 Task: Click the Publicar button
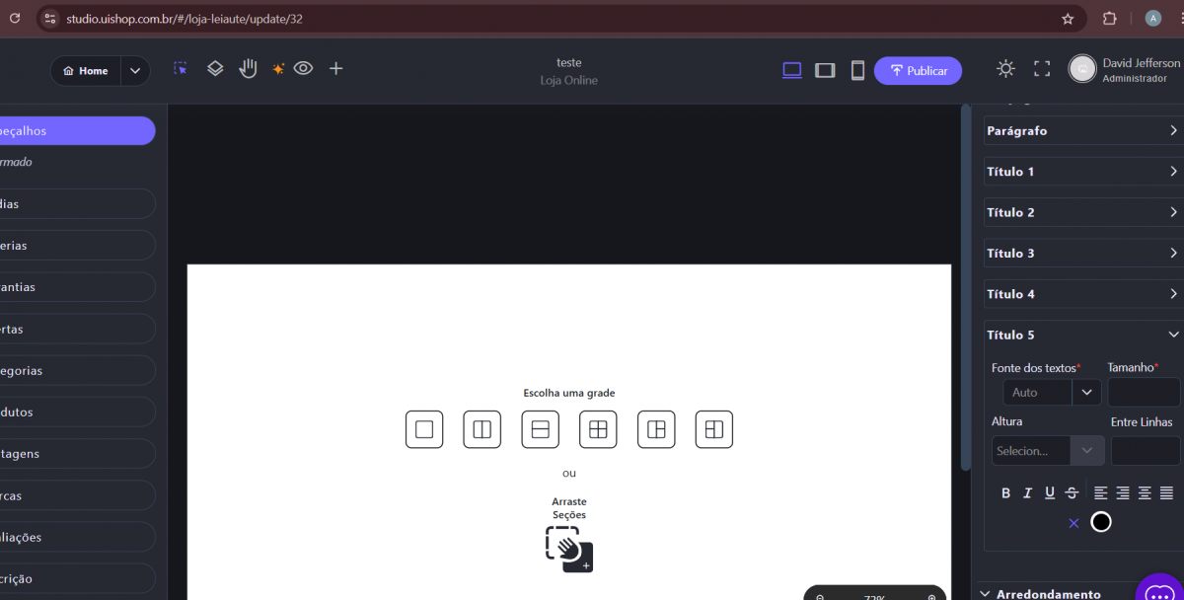(918, 71)
